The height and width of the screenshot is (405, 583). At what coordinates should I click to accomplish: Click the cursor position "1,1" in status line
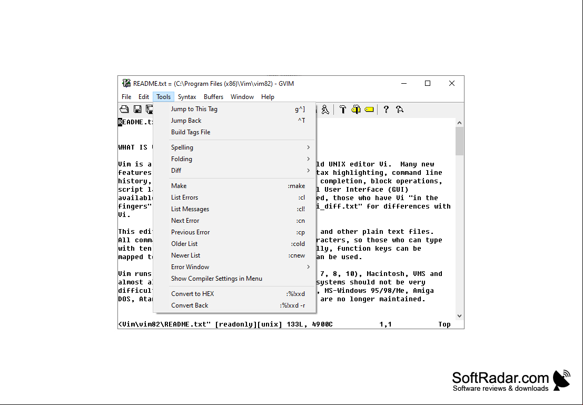tap(386, 324)
